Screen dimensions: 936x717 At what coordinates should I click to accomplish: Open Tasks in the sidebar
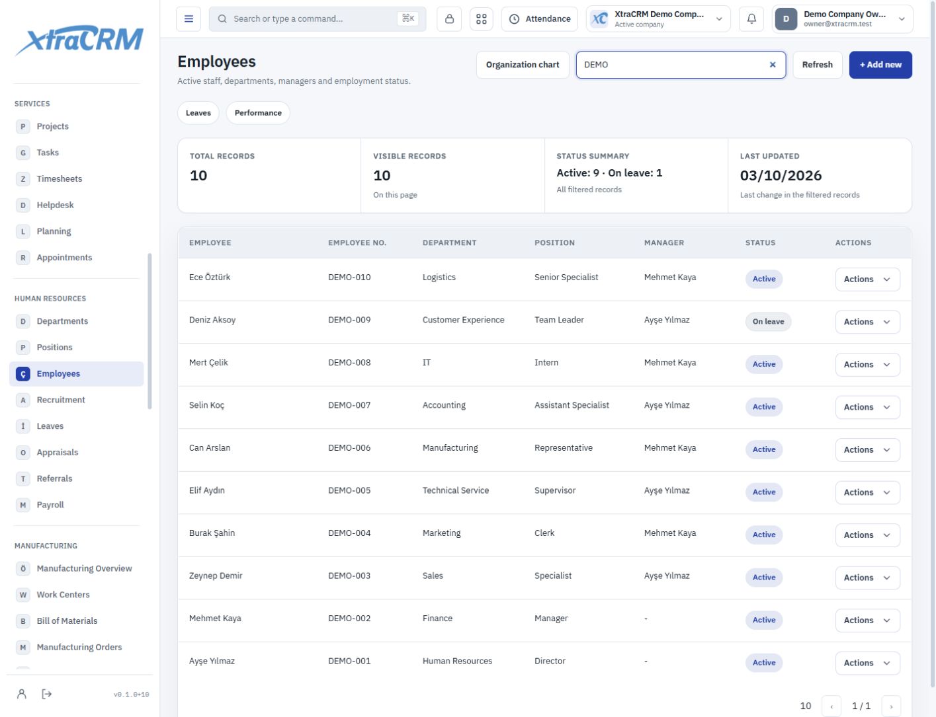77,153
